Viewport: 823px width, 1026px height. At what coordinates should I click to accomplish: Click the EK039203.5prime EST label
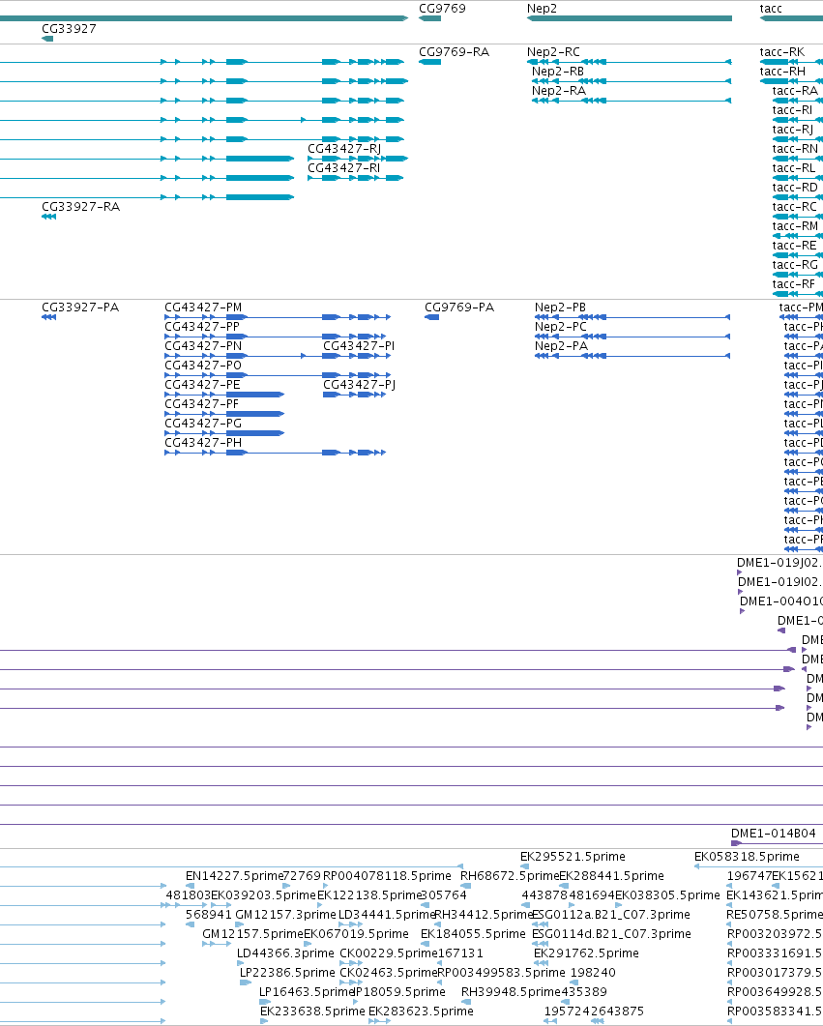[264, 895]
